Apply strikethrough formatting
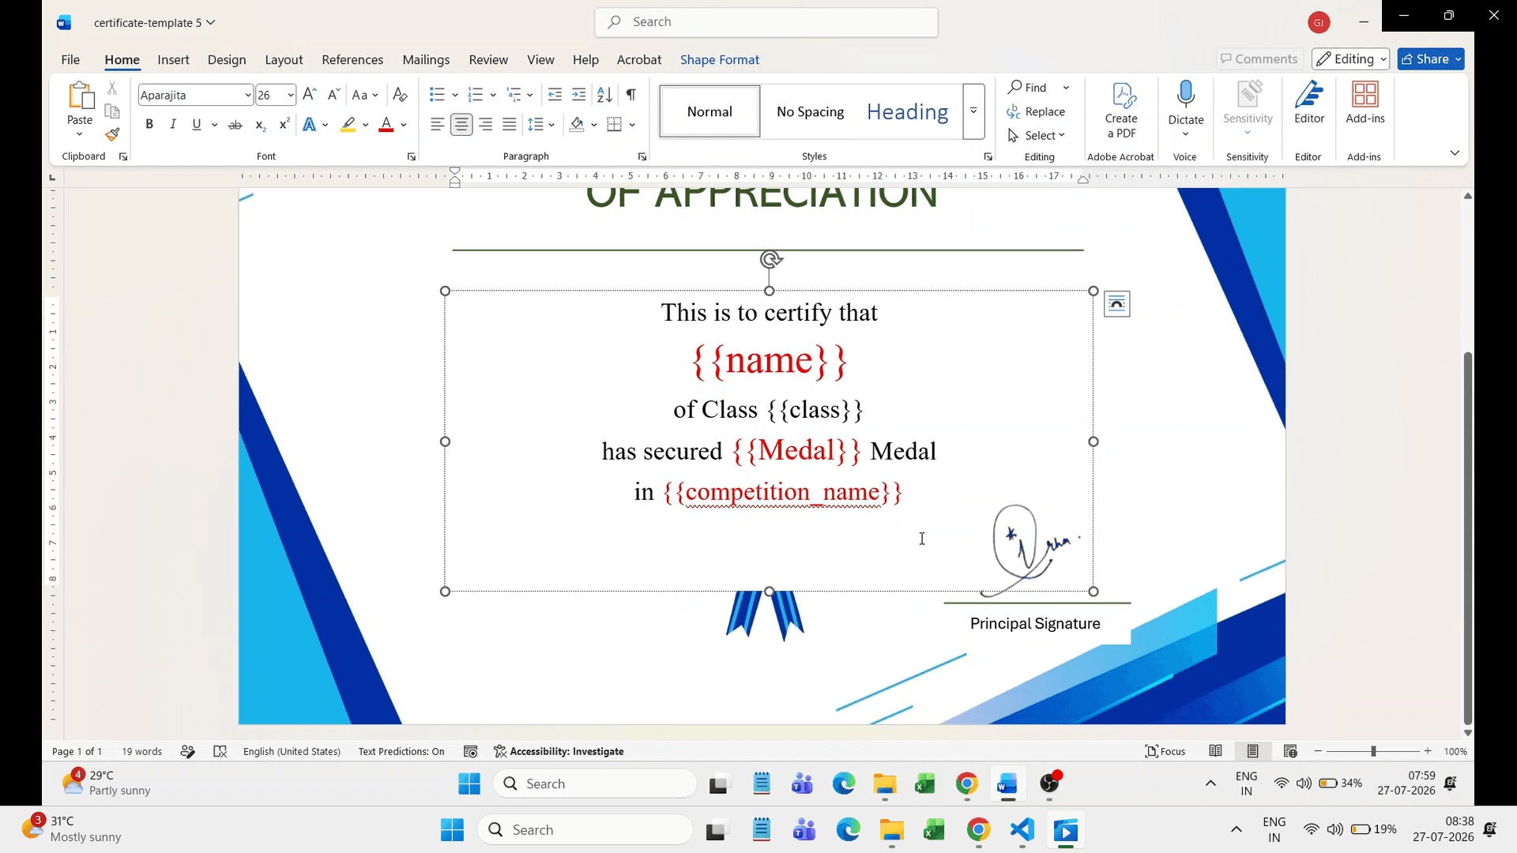This screenshot has width=1517, height=853. tap(235, 125)
